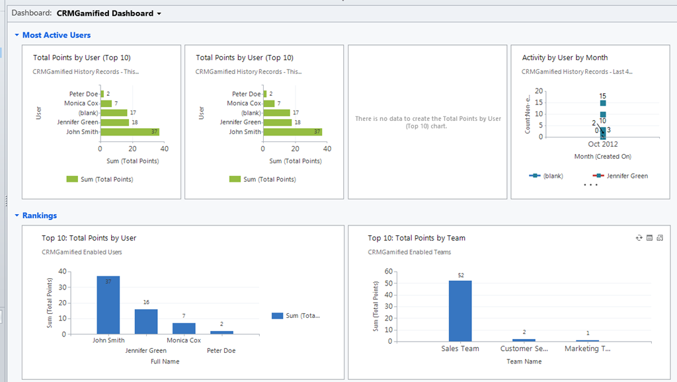
Task: Click the 'Month (Created On)' axis title
Action: 603,156
